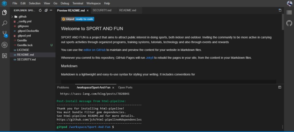
Task: Click the preview pane vertical scrollbar
Action: 283,22
